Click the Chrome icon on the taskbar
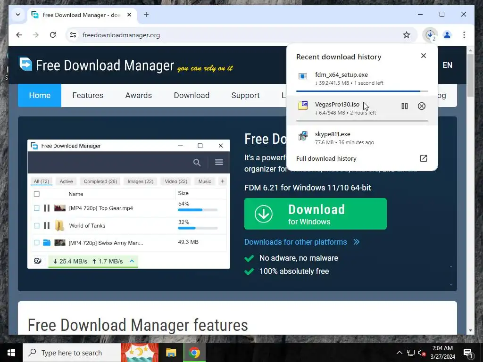Screen dimensions: 483x362 coord(194,353)
